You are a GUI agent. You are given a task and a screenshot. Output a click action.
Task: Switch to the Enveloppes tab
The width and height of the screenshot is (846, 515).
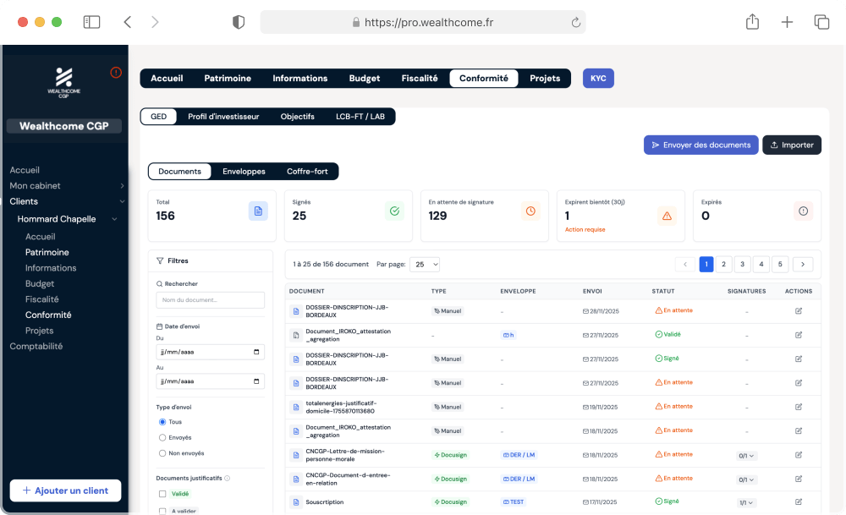244,171
